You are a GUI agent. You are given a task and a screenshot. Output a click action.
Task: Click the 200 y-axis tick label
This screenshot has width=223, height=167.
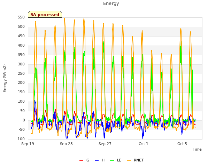click(21, 83)
